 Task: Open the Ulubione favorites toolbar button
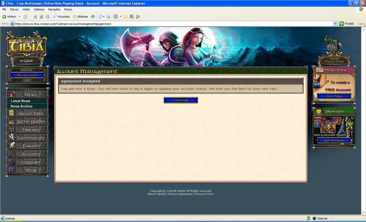80,16
